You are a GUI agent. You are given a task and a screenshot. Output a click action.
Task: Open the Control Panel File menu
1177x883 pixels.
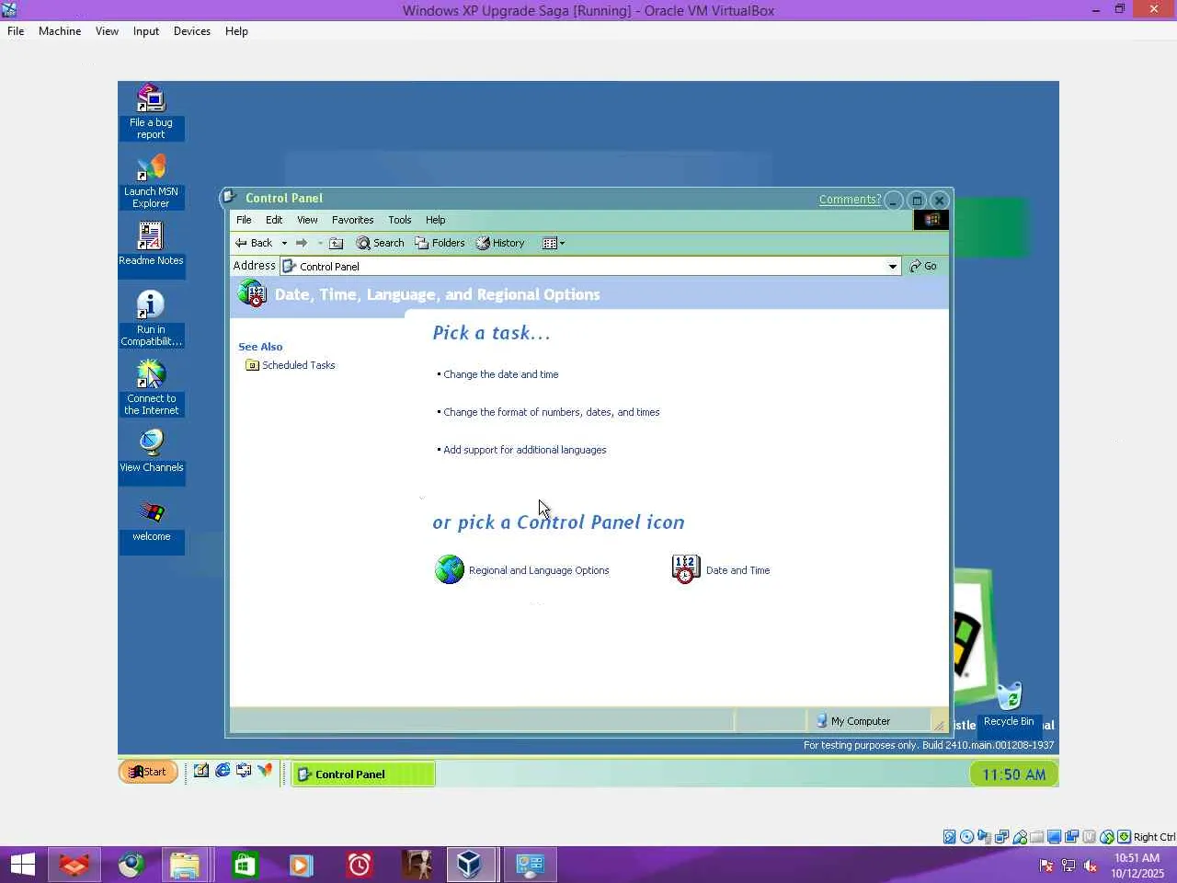point(244,220)
